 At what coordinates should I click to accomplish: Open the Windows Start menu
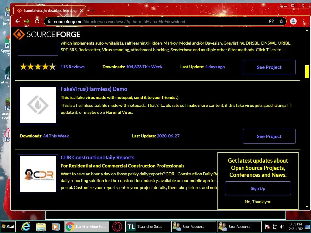click(x=8, y=226)
